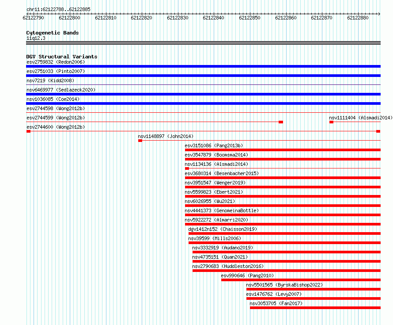393x325 pixels.
Task: Select nsv6026955 (Wu2021) label
Action: [x=210, y=201]
